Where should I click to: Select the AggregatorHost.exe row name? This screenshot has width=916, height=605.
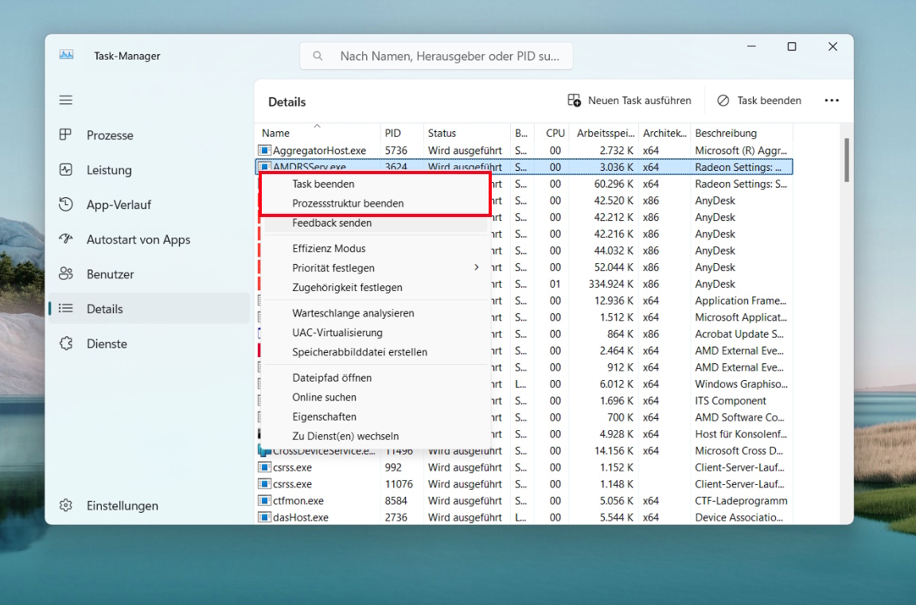pos(320,150)
